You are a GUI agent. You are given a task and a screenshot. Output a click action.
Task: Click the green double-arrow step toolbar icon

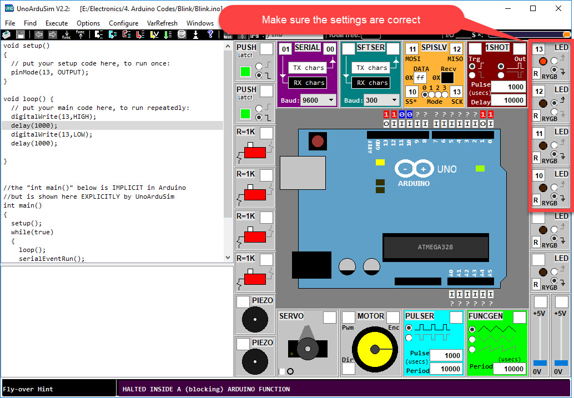coord(168,34)
